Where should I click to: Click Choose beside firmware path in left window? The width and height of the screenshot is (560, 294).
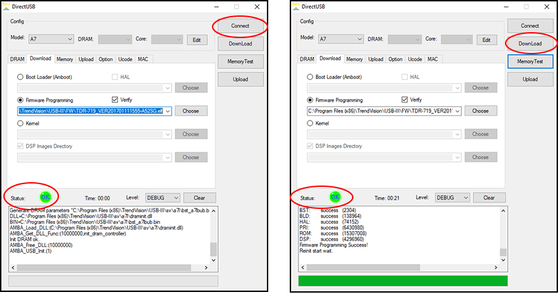190,111
